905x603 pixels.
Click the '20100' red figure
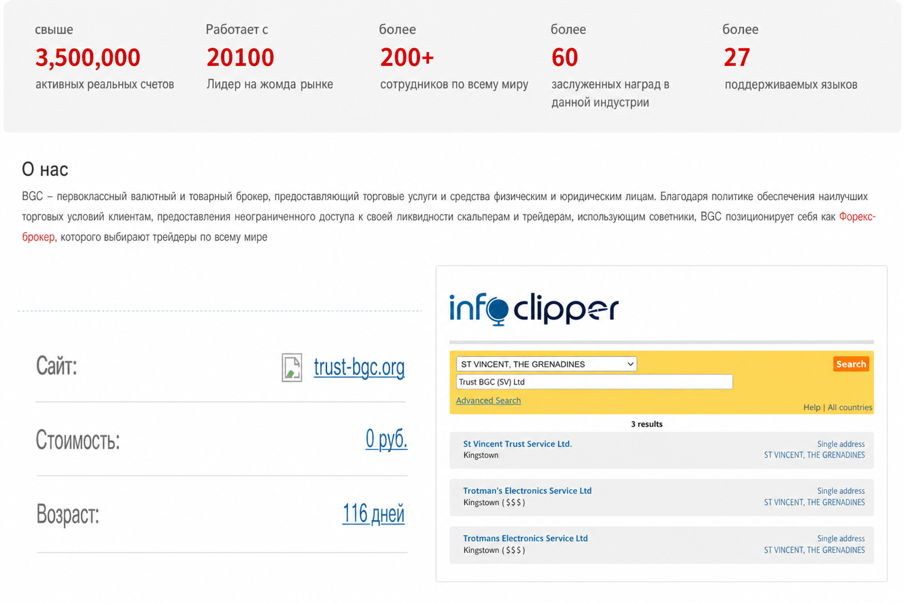[240, 58]
